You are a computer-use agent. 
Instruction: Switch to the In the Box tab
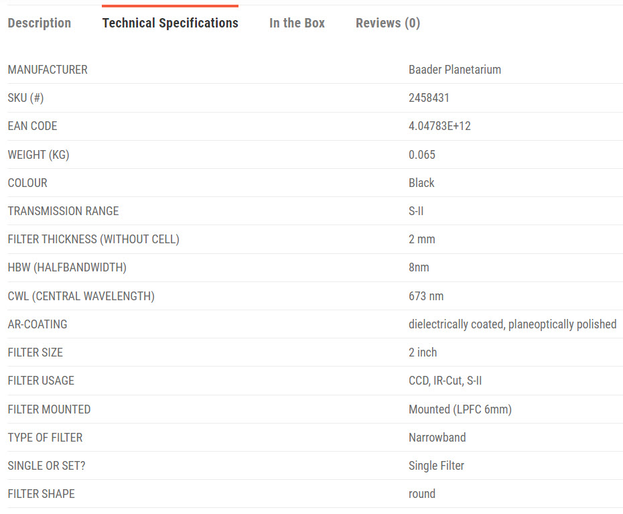tap(297, 23)
